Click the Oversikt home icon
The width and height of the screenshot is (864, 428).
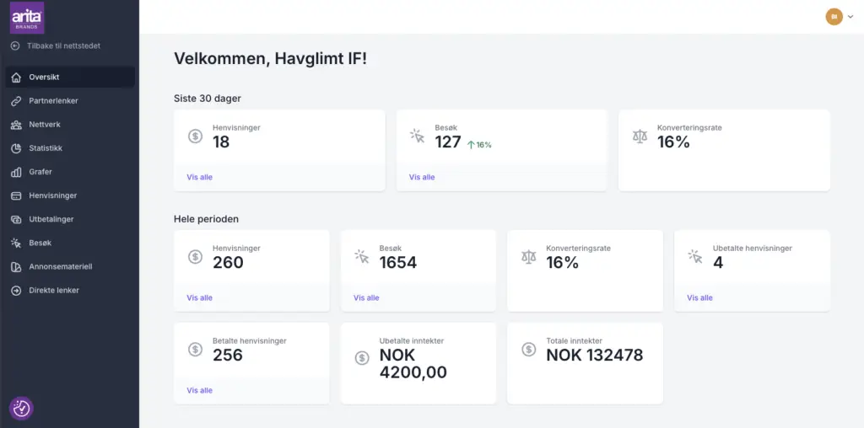pos(16,78)
